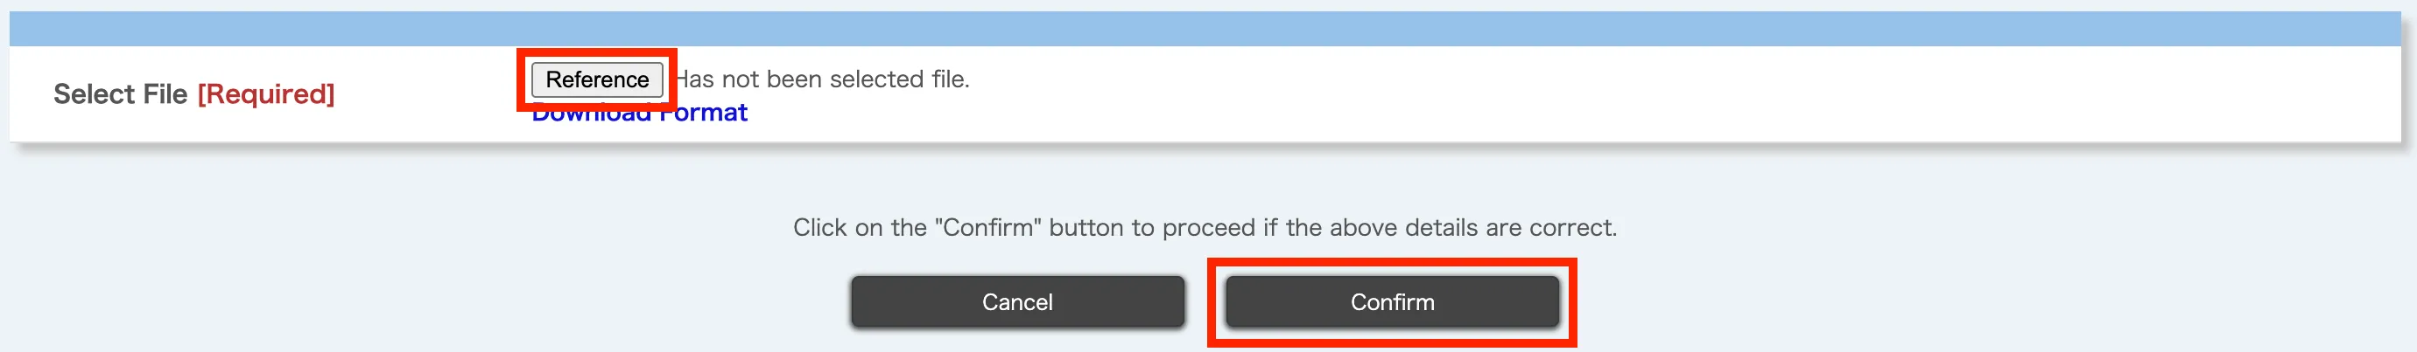Abort the upload with Cancel
Image resolution: width=2417 pixels, height=352 pixels.
[1017, 301]
